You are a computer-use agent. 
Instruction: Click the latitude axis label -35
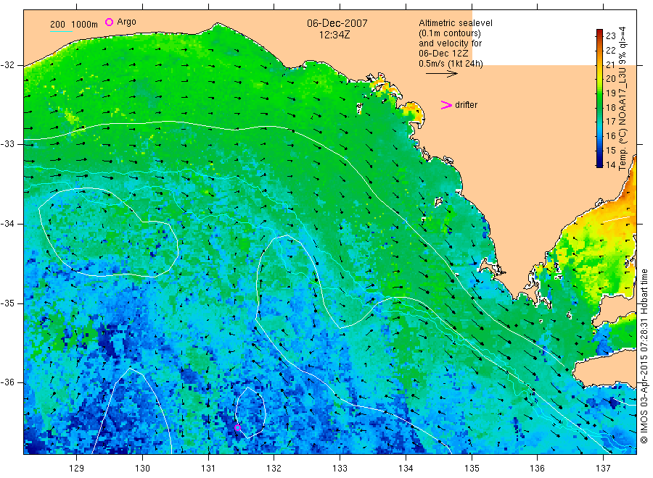(7, 303)
